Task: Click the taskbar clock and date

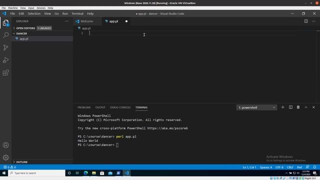Action: (x=306, y=173)
